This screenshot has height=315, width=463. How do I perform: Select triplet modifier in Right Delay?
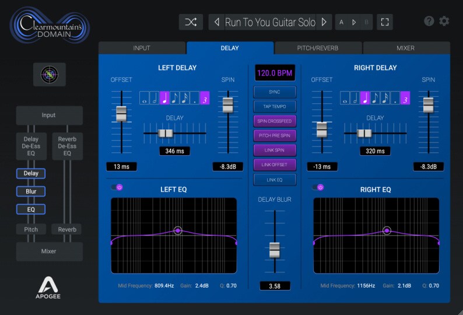coord(405,98)
